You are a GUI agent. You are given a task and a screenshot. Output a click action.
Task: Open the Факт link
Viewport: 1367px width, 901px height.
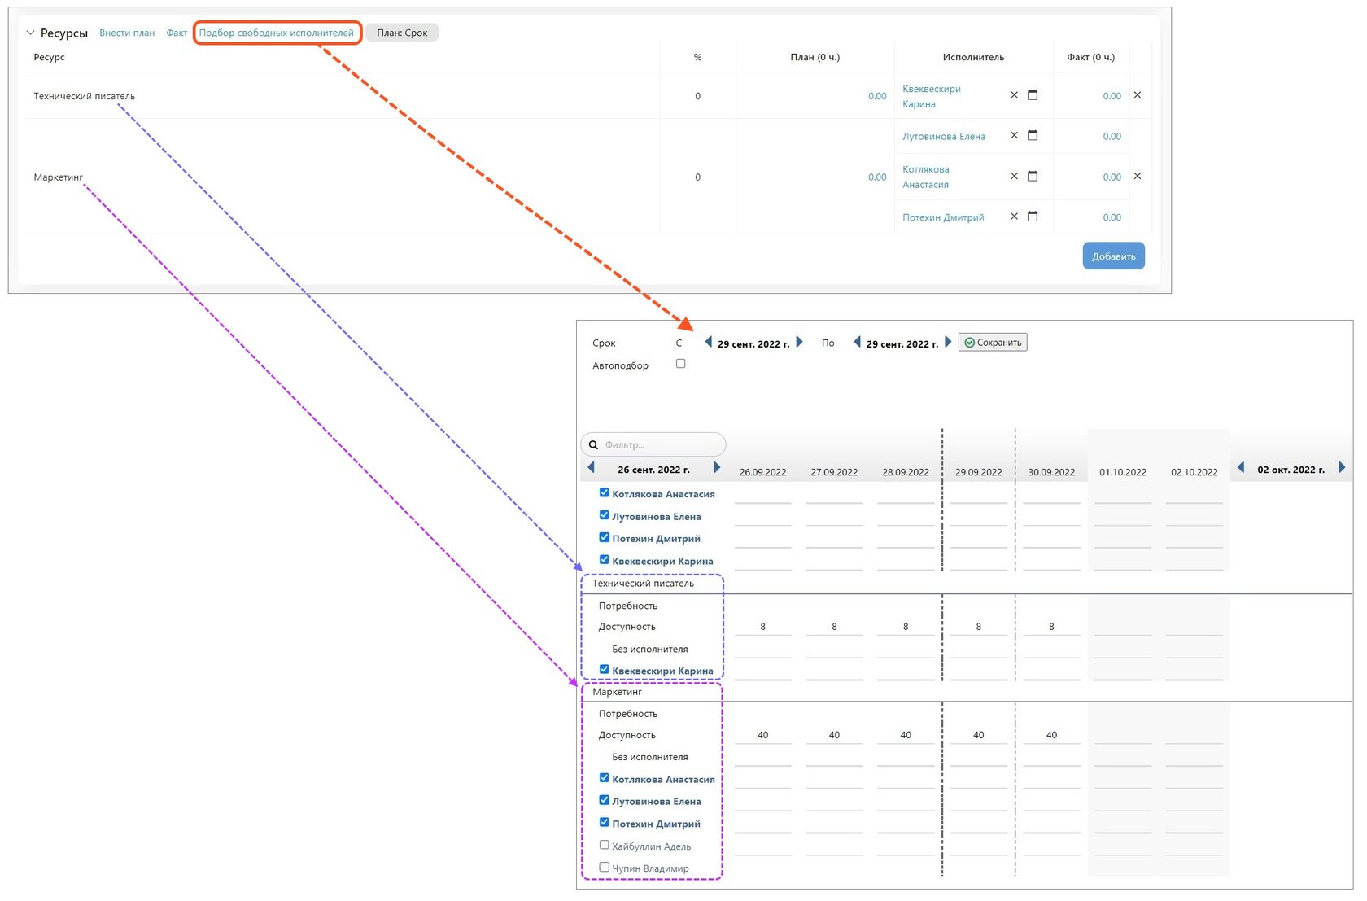coord(177,33)
